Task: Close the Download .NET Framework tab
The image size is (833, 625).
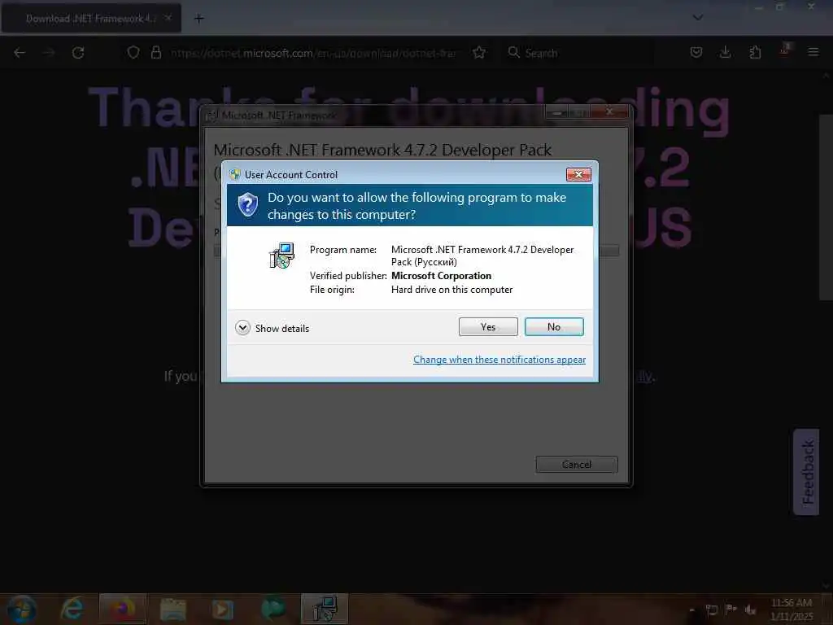Action: tap(168, 18)
